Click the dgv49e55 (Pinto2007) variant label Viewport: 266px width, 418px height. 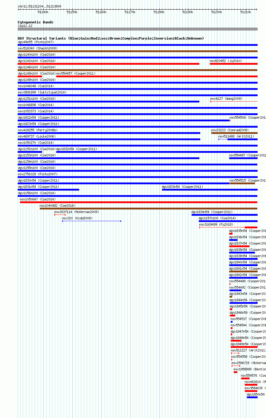pos(36,42)
